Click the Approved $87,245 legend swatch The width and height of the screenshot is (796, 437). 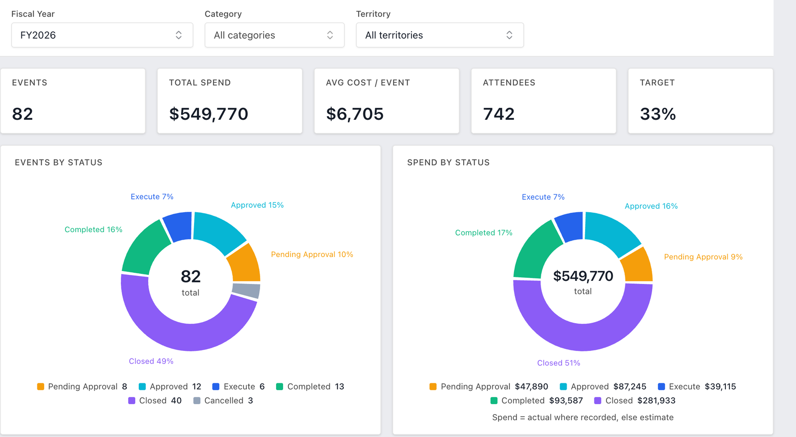564,387
